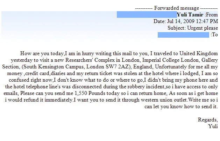220x141 pixels.
Task: Click the words Researchers' Complex
Action: [x=90, y=60]
